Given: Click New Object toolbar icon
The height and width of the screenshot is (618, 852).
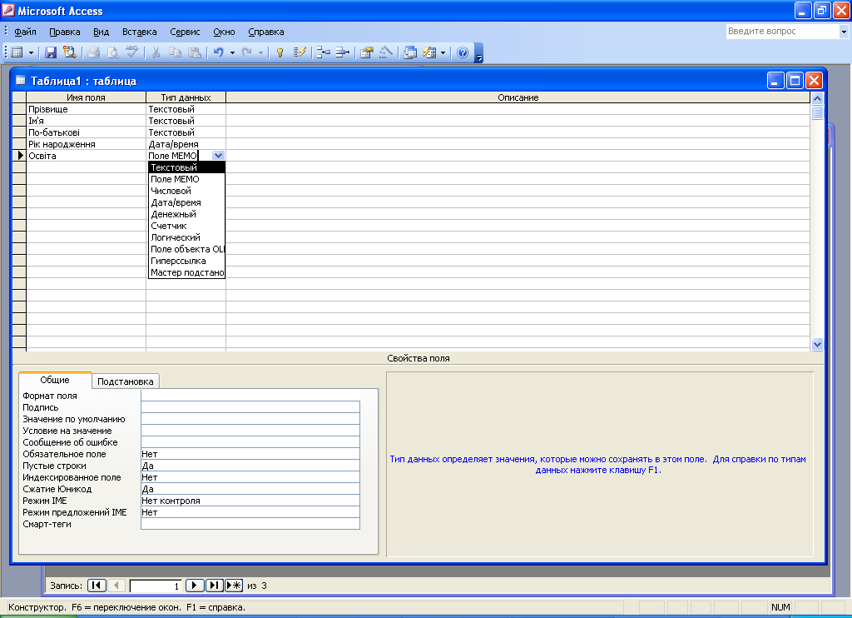Looking at the screenshot, I should click(429, 52).
